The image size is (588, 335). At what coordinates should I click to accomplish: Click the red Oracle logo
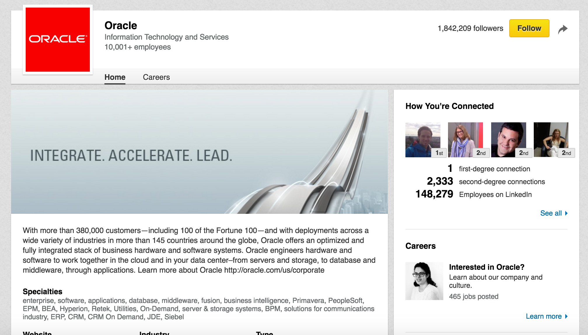(58, 40)
